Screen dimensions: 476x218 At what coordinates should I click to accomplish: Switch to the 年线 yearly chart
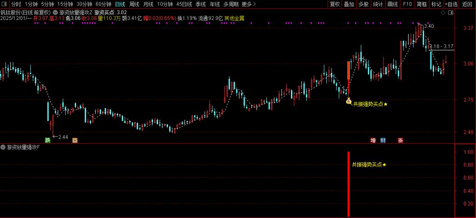click(x=215, y=4)
